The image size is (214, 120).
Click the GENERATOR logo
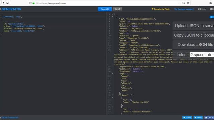pyautogui.click(x=11, y=9)
